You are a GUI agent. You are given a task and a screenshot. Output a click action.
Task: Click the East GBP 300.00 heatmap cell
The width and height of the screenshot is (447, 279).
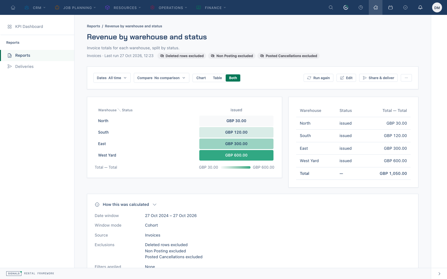pos(236,144)
